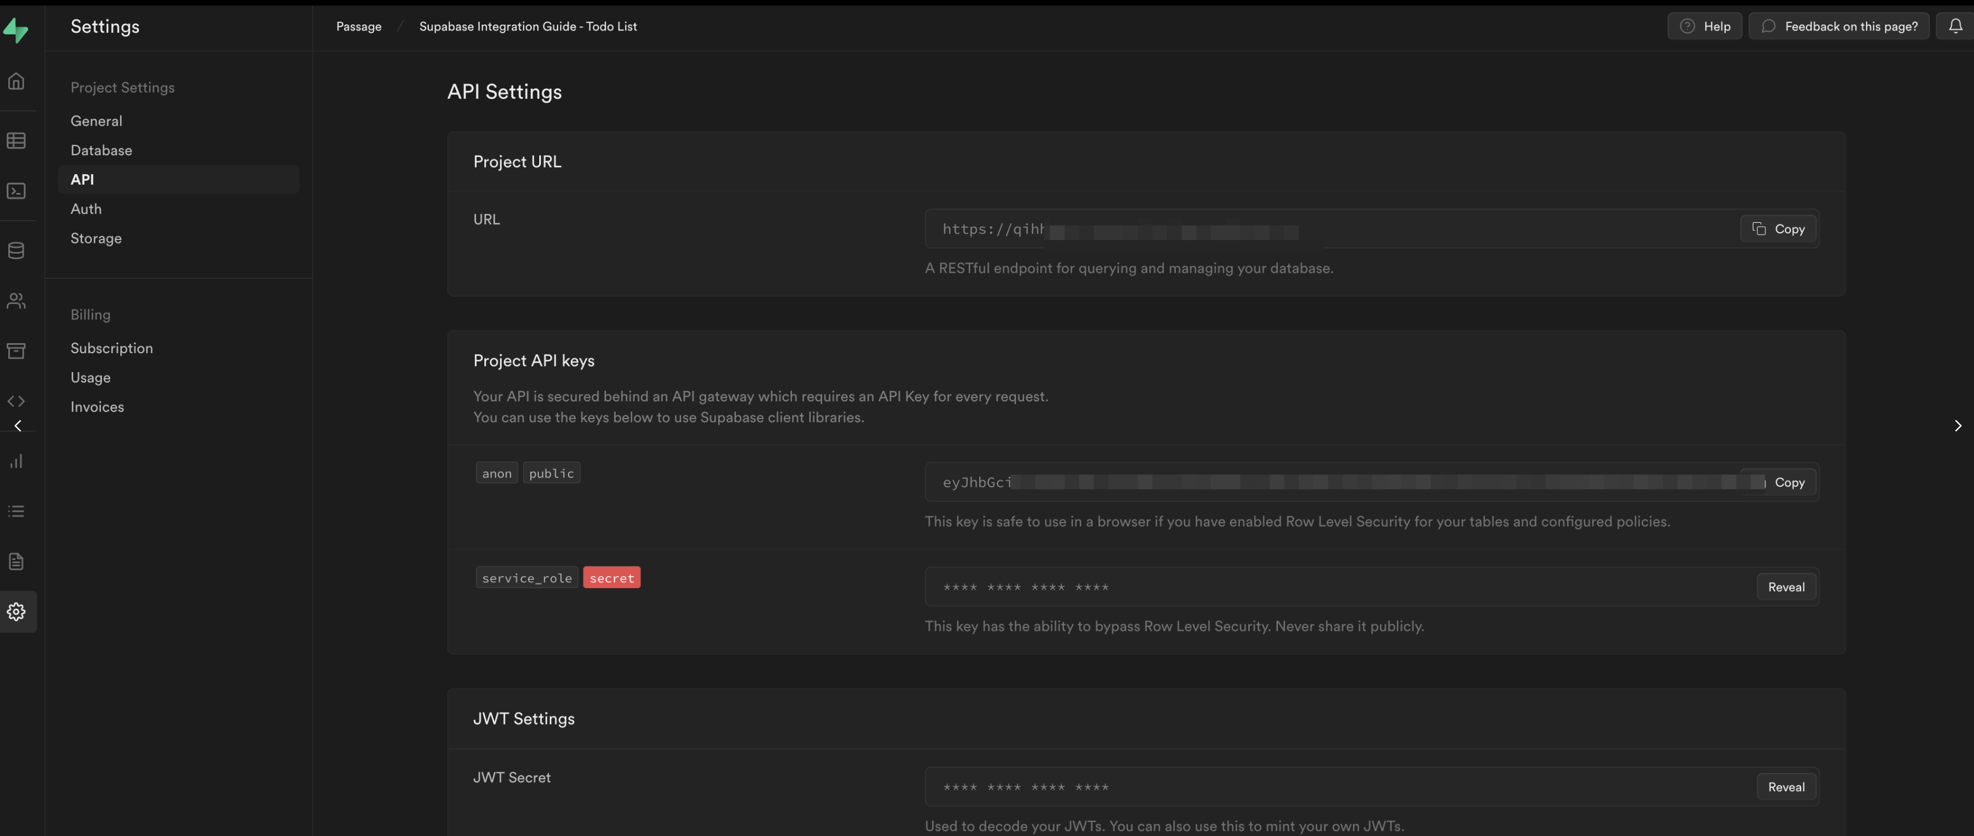Open the code brackets icon in sidebar
This screenshot has height=836, width=1974.
tap(16, 401)
